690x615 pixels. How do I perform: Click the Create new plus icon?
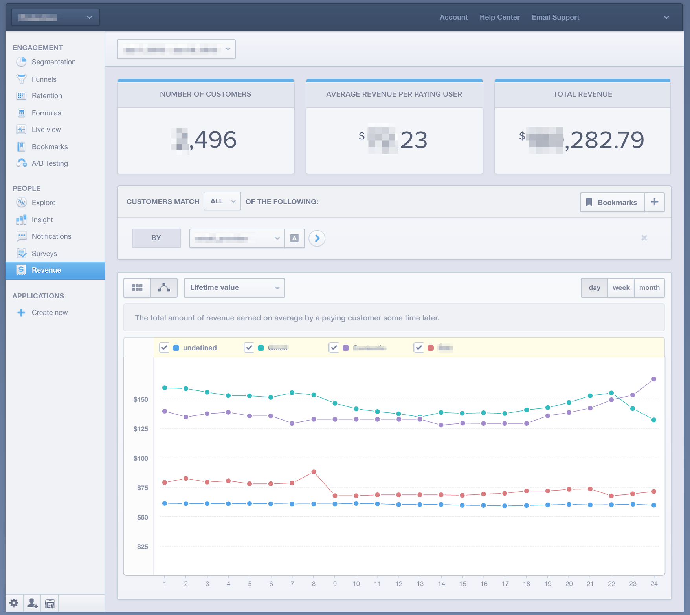pyautogui.click(x=21, y=313)
